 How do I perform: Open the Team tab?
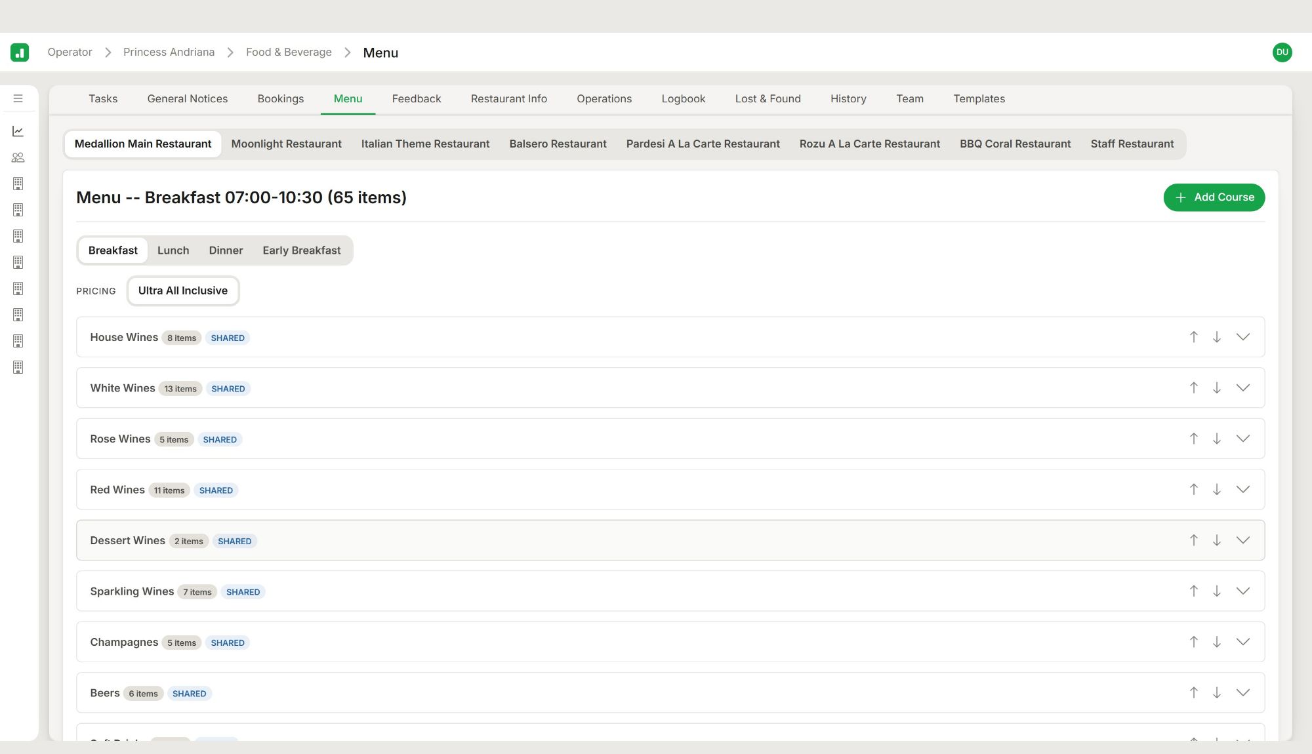[910, 99]
